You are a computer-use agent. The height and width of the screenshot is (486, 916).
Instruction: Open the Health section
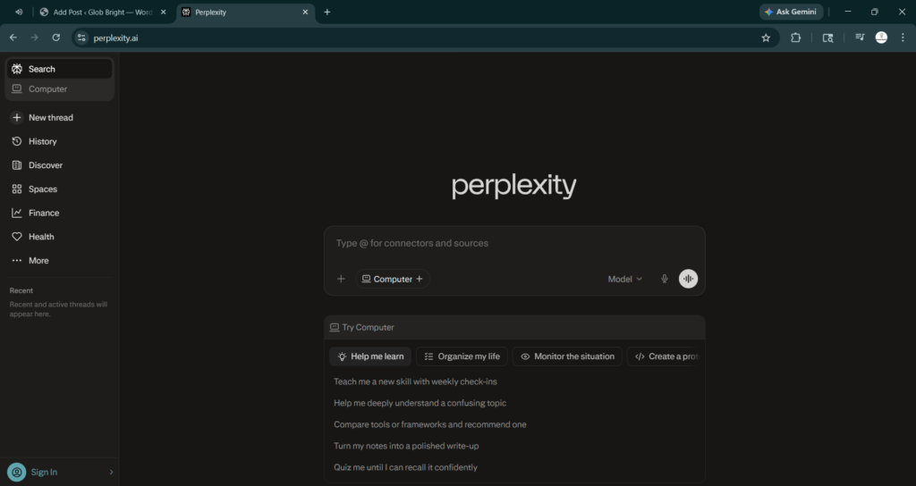point(41,237)
